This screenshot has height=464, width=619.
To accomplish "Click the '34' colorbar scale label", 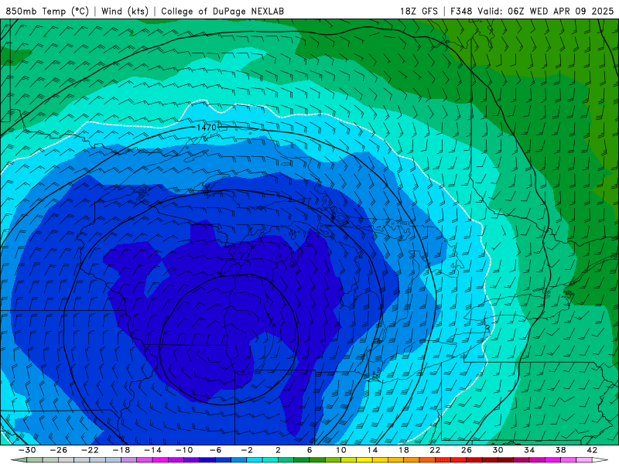I will tap(529, 450).
